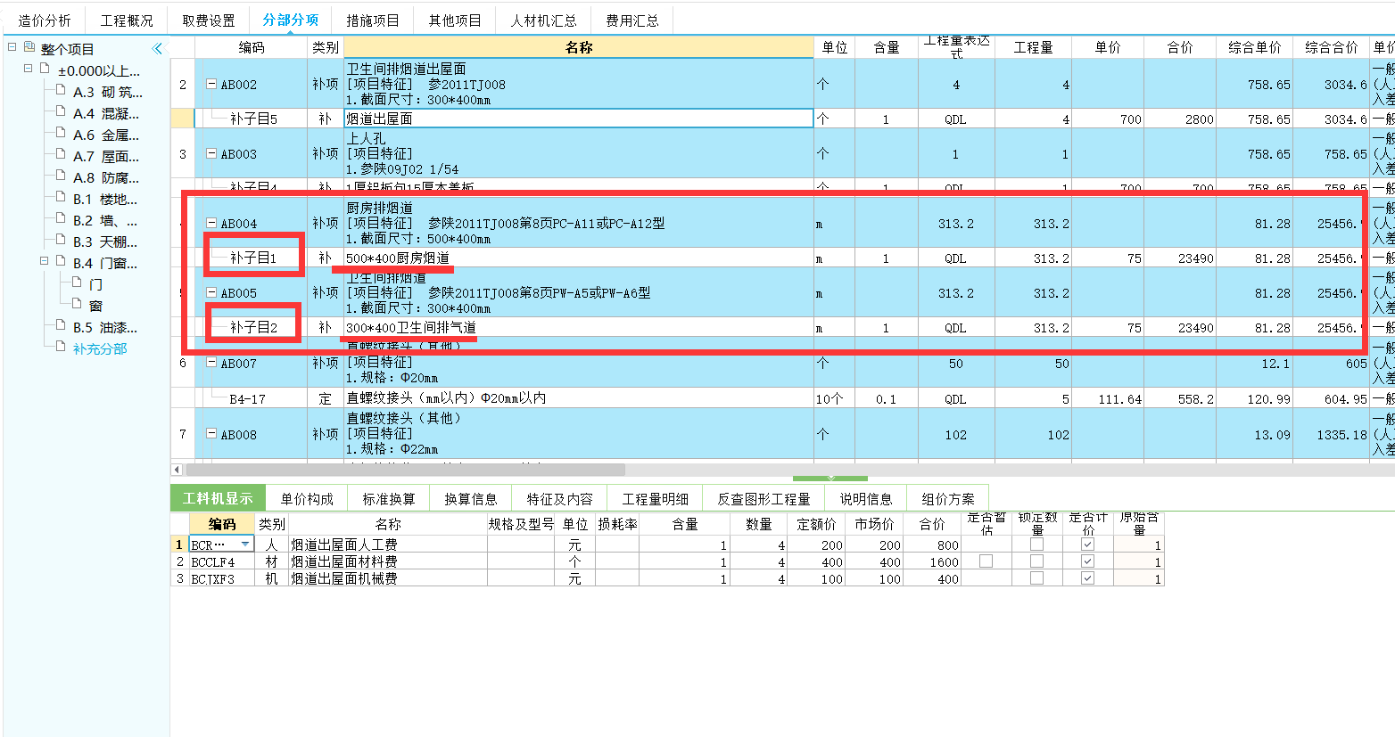Toggle 是否计价 for 烟道出屋面机械费 row

1087,578
